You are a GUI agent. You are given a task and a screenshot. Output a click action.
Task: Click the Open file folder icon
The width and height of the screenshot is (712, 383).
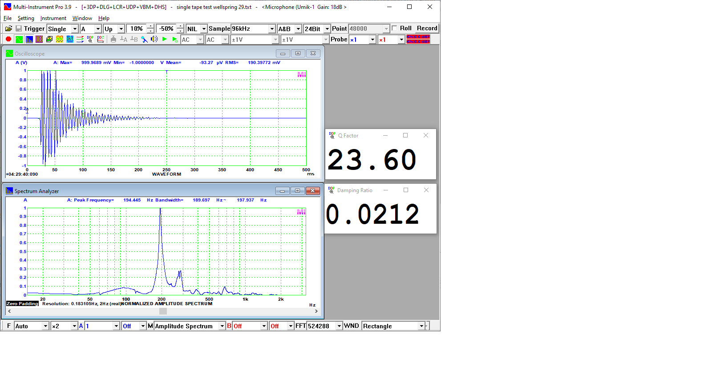click(x=8, y=28)
